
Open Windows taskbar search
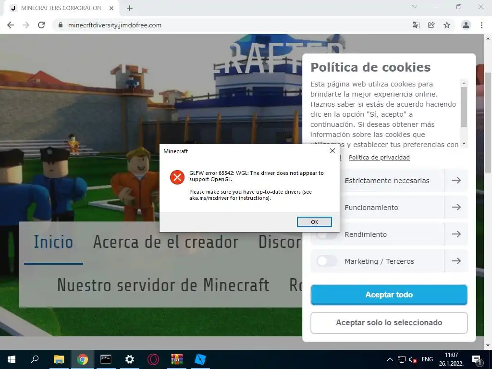[35, 359]
